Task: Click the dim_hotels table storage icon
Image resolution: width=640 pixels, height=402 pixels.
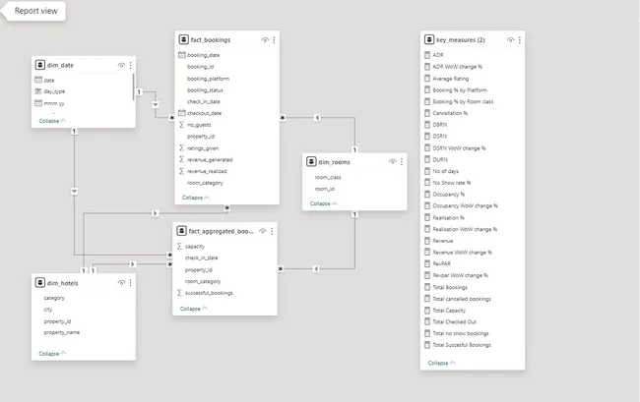Action: click(x=40, y=283)
